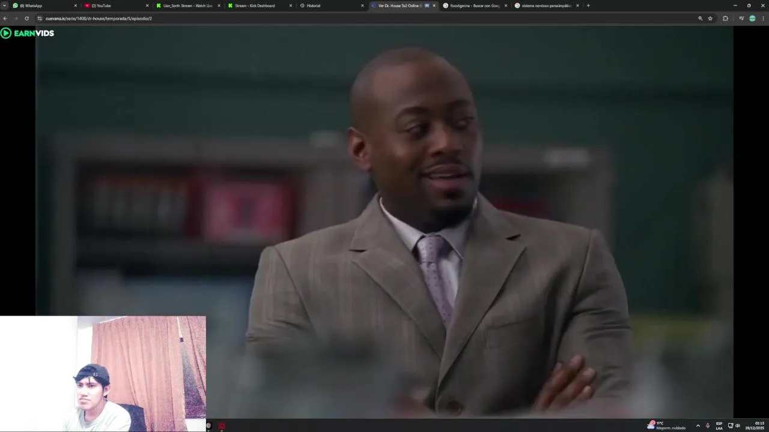Image resolution: width=769 pixels, height=432 pixels.
Task: Open the clock showing 01:13
Action: pyautogui.click(x=755, y=425)
